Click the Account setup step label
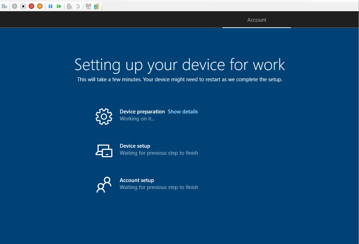This screenshot has width=359, height=244. pos(137,180)
